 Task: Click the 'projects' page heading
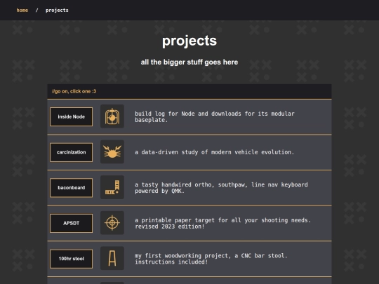(189, 41)
